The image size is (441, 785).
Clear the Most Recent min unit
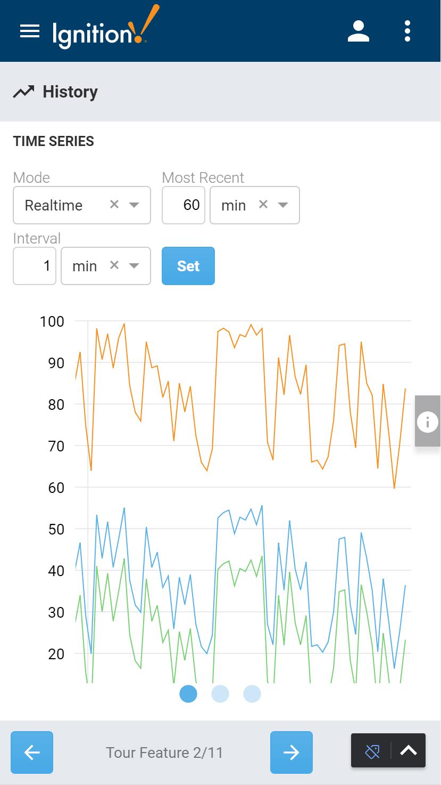263,205
